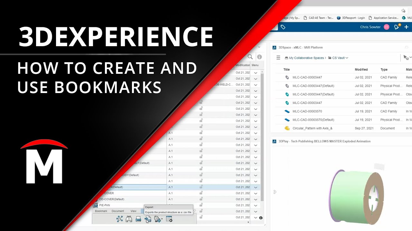
Task: Open the 3DPassport - Login bookmark
Action: click(351, 18)
